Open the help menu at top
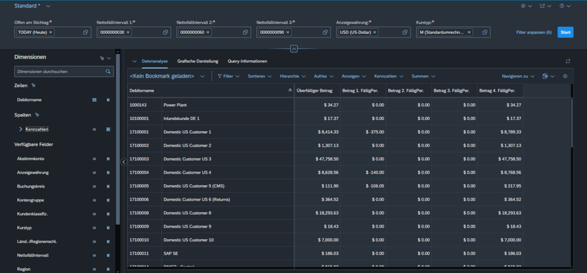The height and width of the screenshot is (273, 587). pyautogui.click(x=565, y=6)
